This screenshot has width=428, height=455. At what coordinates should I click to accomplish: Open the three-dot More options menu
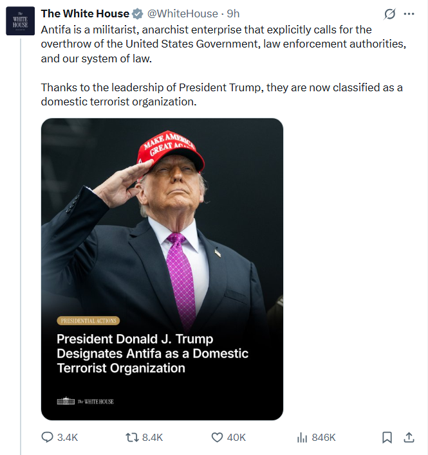(409, 14)
